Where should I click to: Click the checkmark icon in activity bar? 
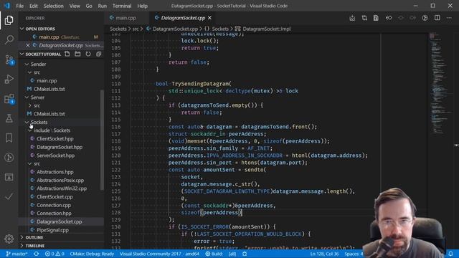coord(9,196)
